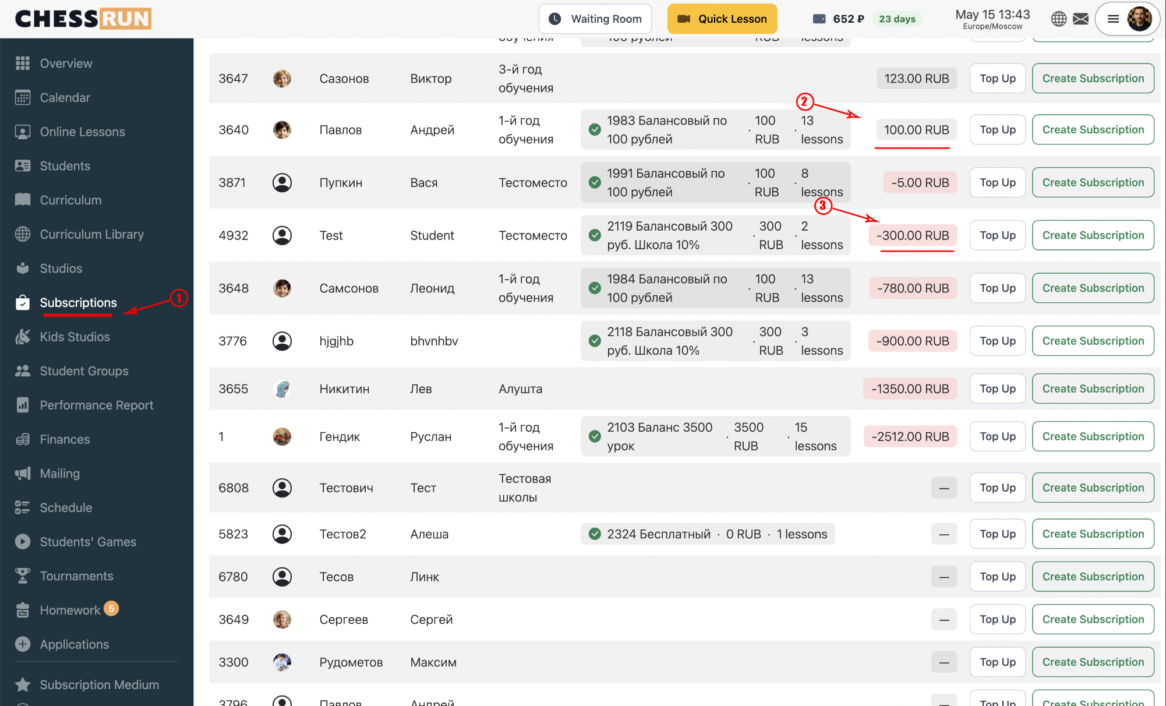
Task: Click the 123.00 RUB balance badge
Action: coord(916,78)
